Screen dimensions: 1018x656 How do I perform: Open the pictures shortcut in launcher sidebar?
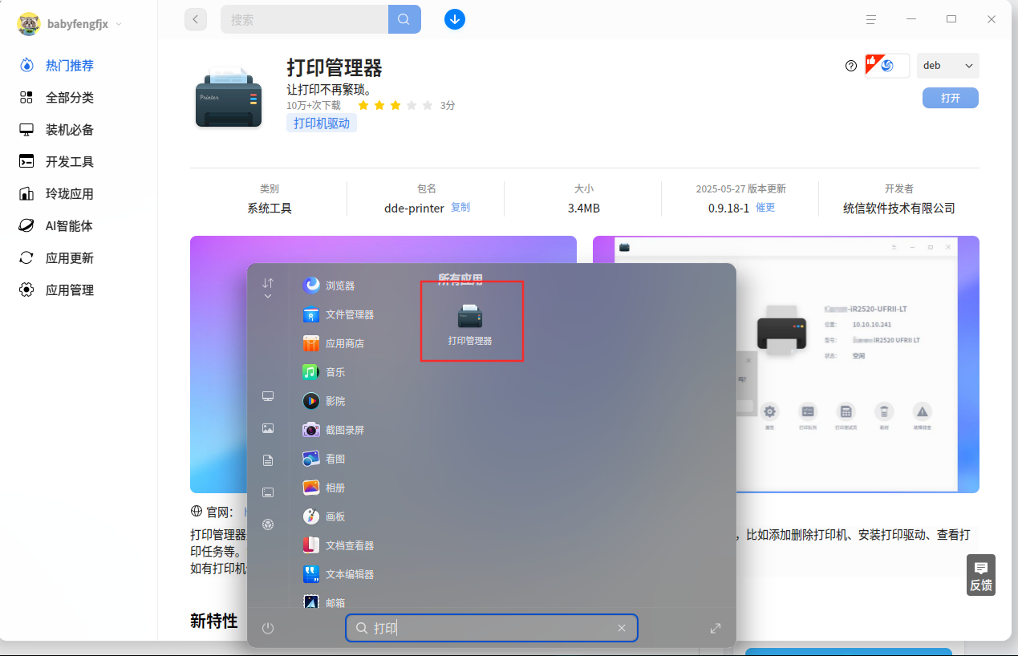(268, 428)
